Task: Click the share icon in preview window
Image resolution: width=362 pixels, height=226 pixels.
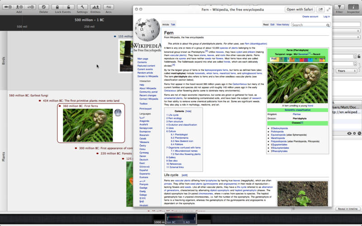Action: [x=321, y=9]
